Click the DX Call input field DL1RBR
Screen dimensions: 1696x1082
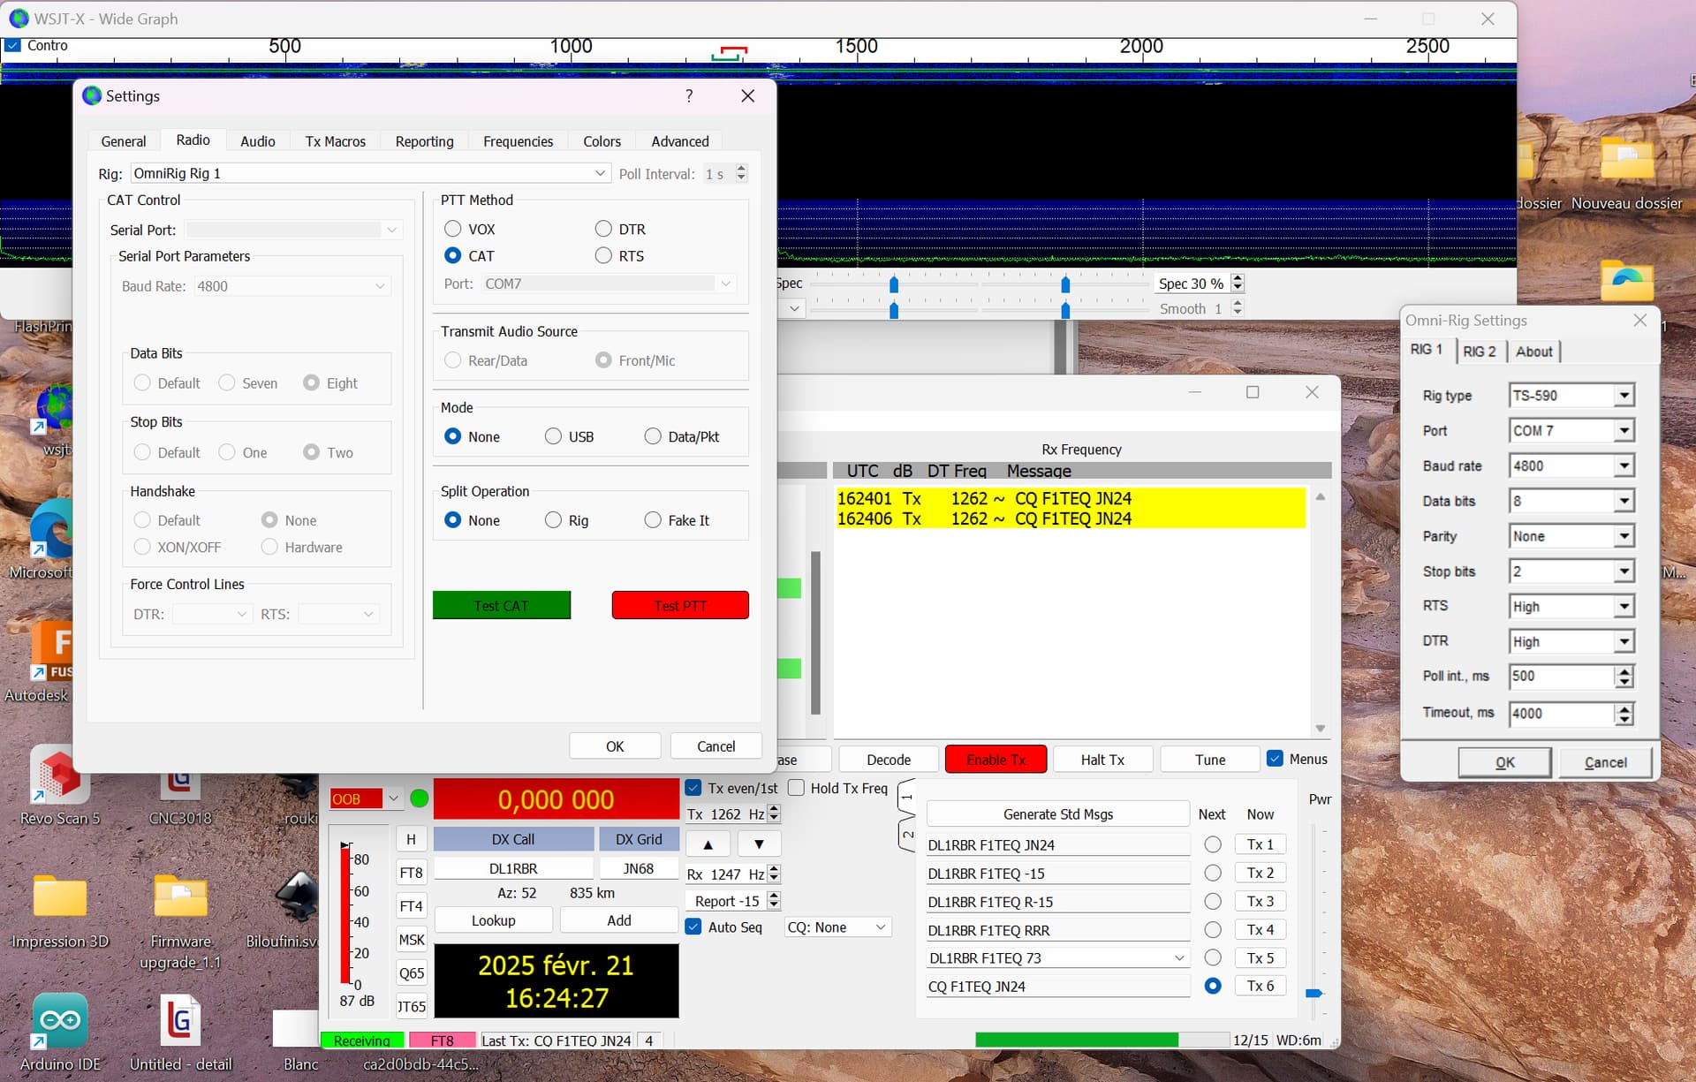coord(513,868)
